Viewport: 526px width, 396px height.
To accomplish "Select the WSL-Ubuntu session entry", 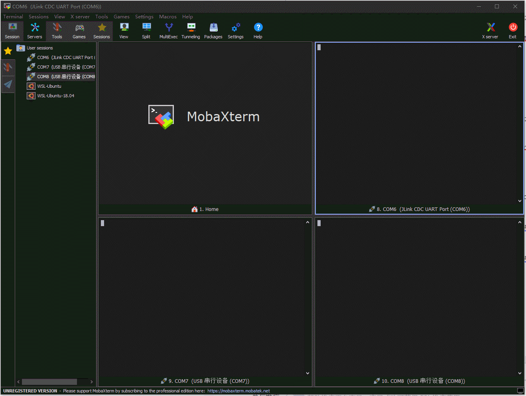I will tap(44, 86).
